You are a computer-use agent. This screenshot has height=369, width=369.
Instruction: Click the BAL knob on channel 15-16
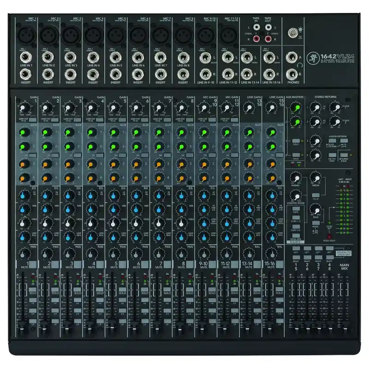(271, 254)
